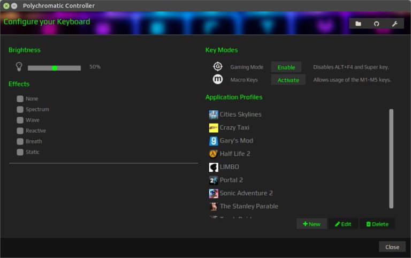Screen dimensions: 411x258
Task: Edit the selected application profile
Action: click(x=343, y=224)
